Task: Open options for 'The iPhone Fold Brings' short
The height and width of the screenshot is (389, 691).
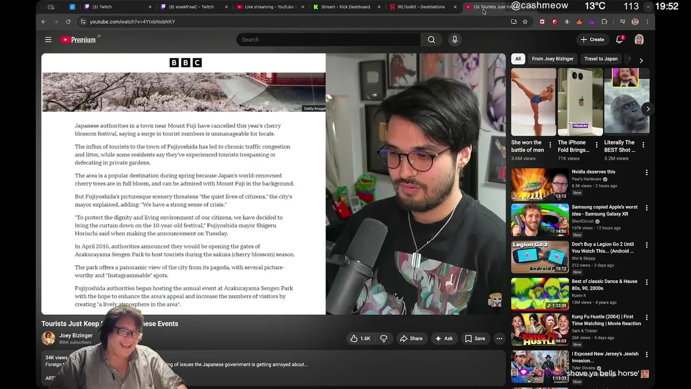Action: [x=597, y=145]
